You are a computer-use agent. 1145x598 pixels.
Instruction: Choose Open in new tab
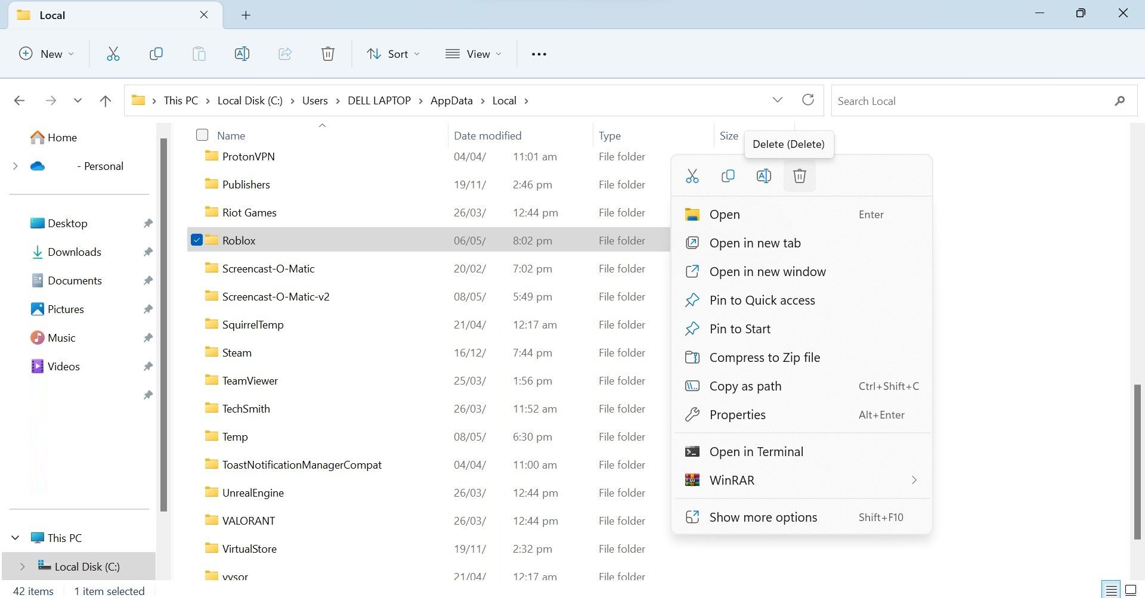pos(802,243)
